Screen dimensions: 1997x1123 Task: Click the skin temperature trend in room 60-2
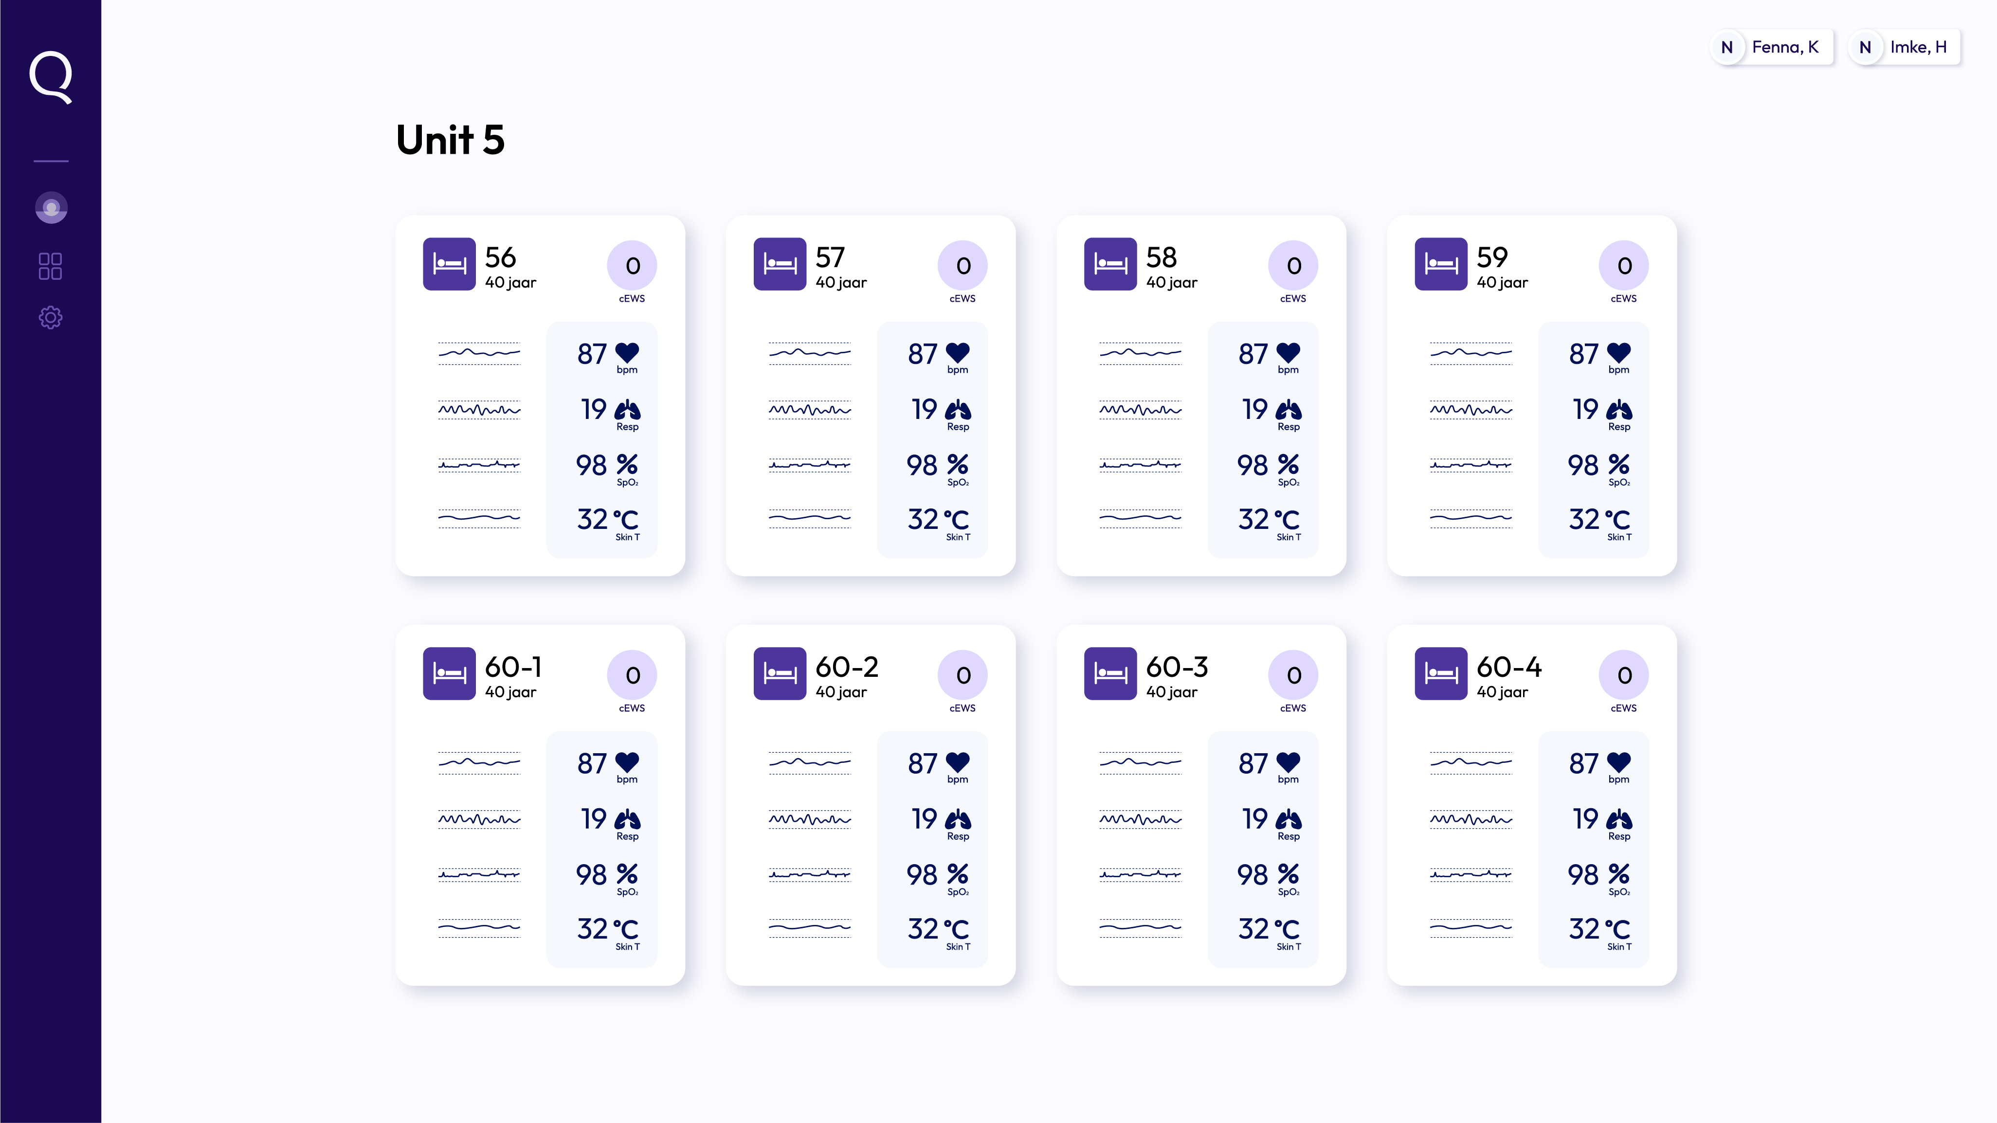(809, 927)
